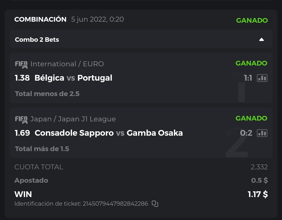282x220 pixels.
Task: Select International / EURO league label
Action: click(67, 64)
